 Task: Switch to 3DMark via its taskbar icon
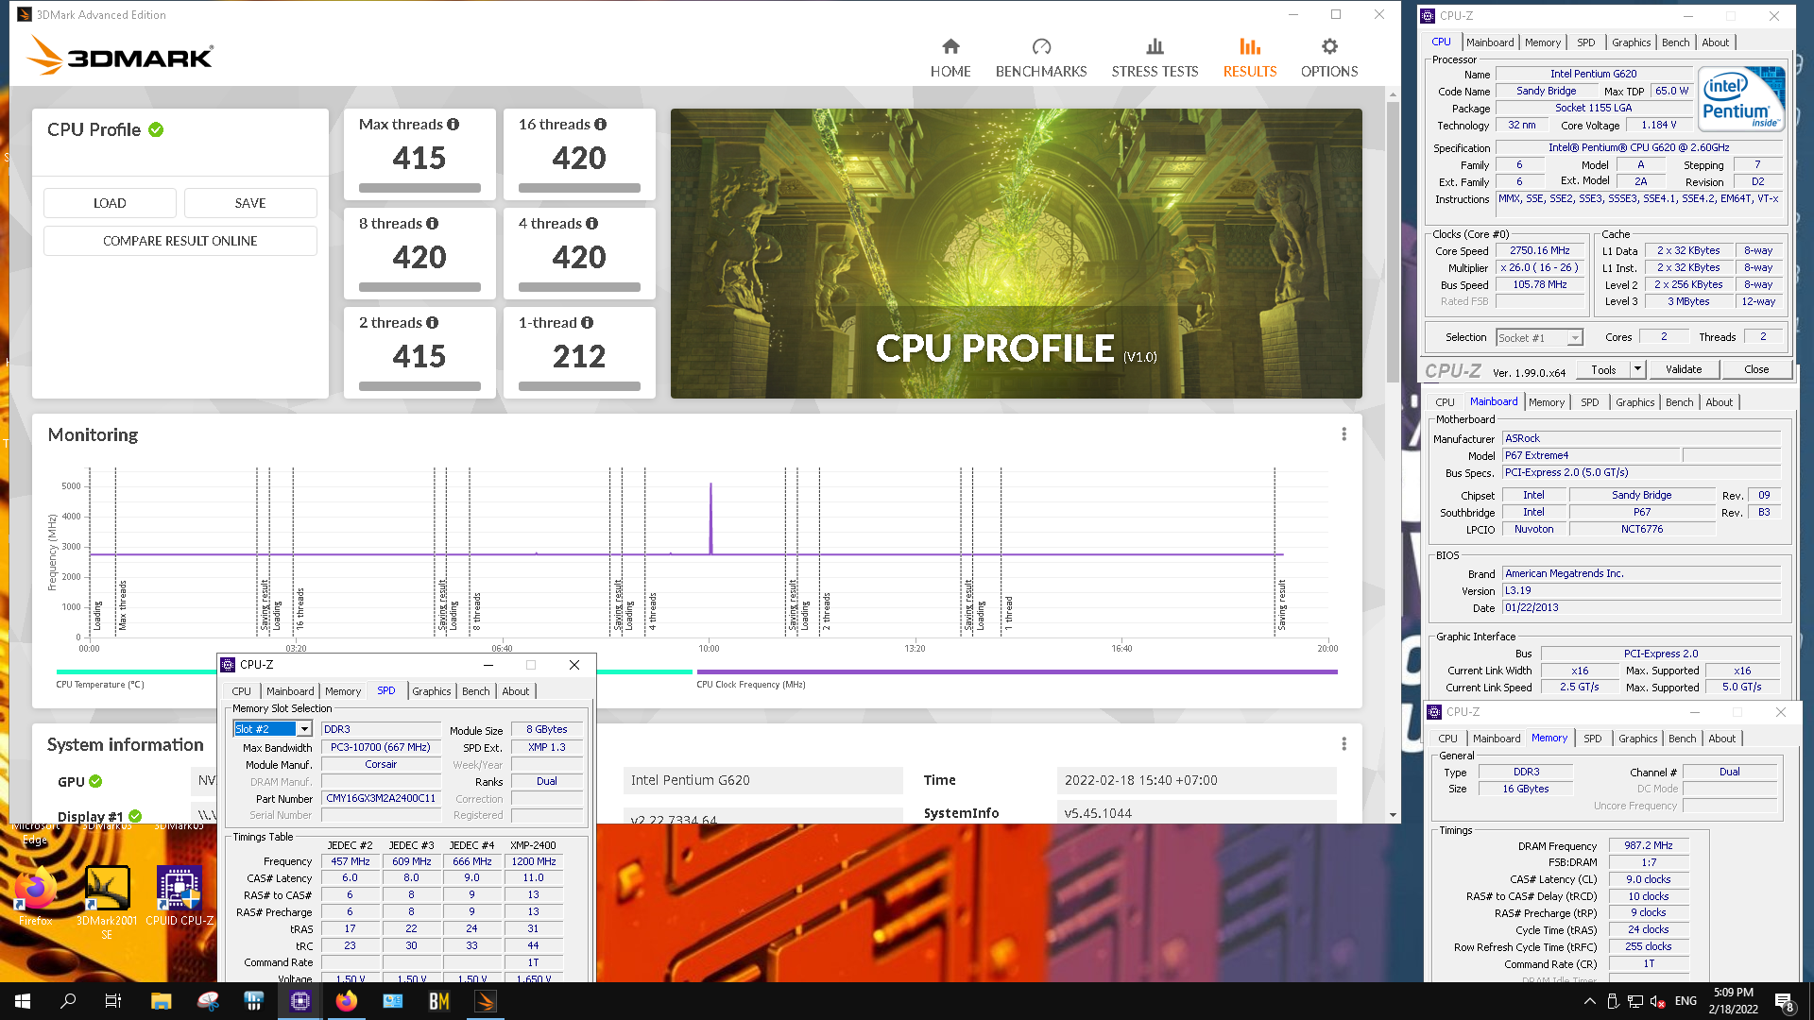[486, 1001]
